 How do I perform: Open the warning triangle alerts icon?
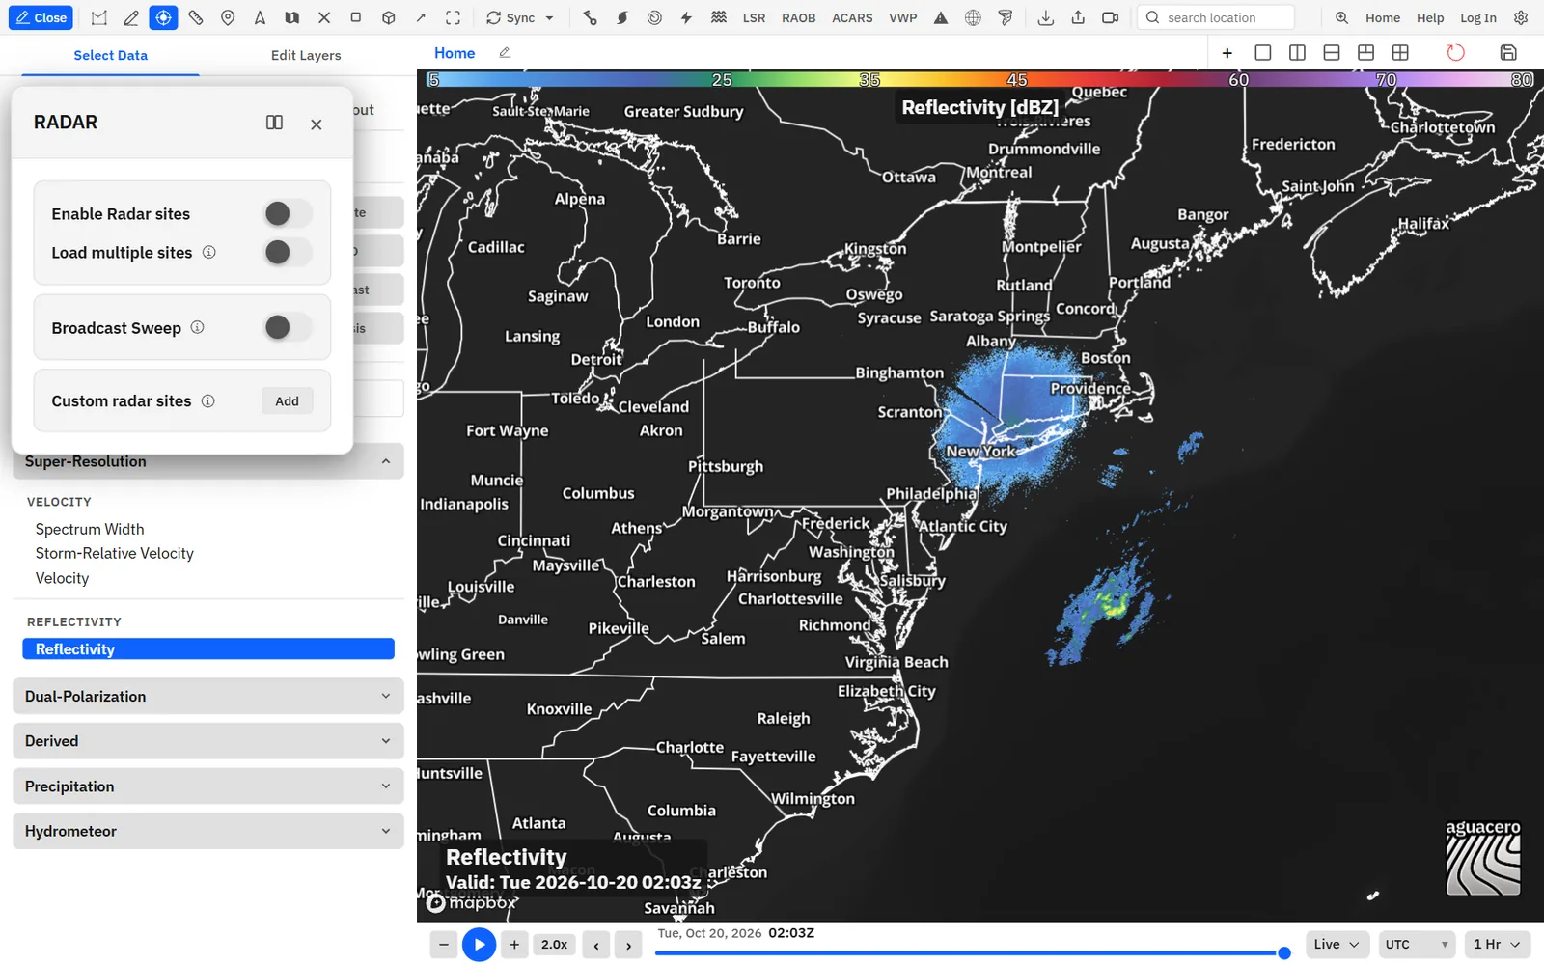tap(941, 17)
